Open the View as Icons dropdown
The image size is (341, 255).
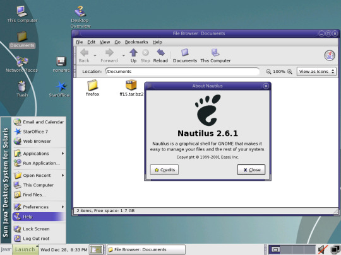coord(316,72)
